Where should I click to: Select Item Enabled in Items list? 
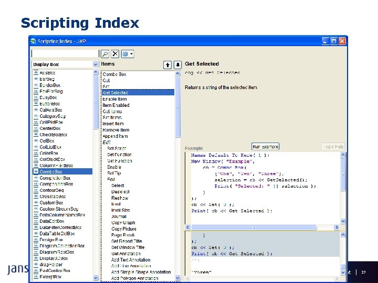point(116,105)
